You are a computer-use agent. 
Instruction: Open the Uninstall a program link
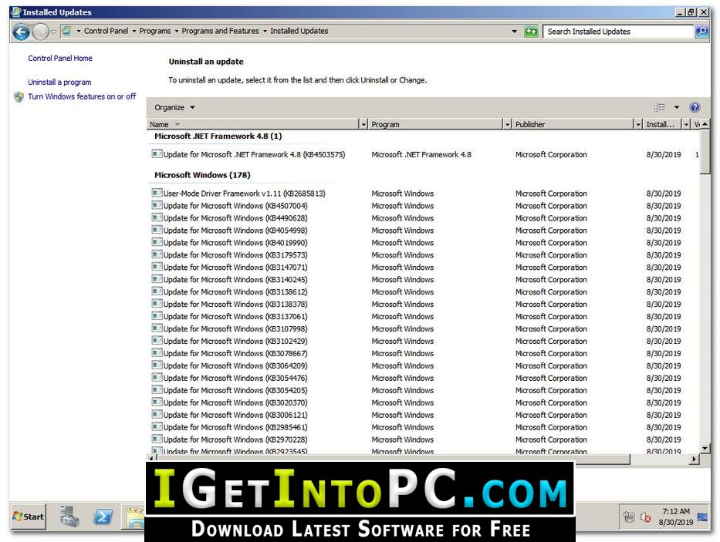[59, 82]
